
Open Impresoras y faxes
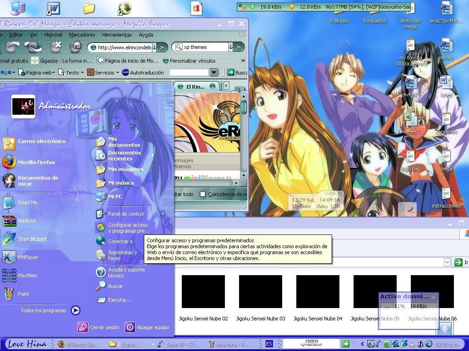pos(117,255)
